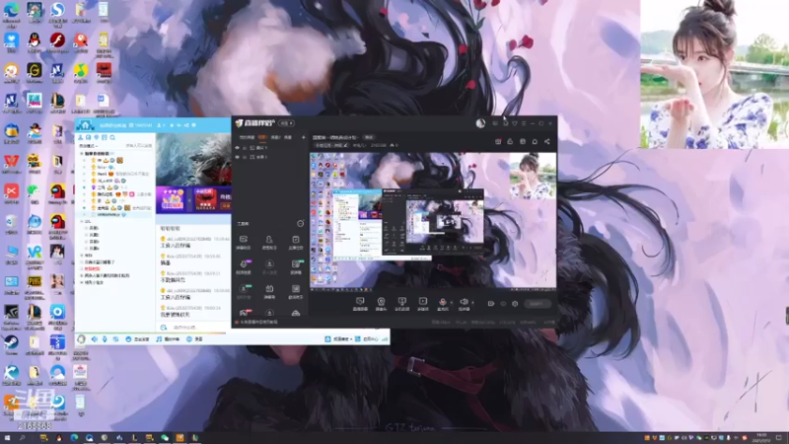Open the gift-box tool in toolbox third row

click(269, 291)
